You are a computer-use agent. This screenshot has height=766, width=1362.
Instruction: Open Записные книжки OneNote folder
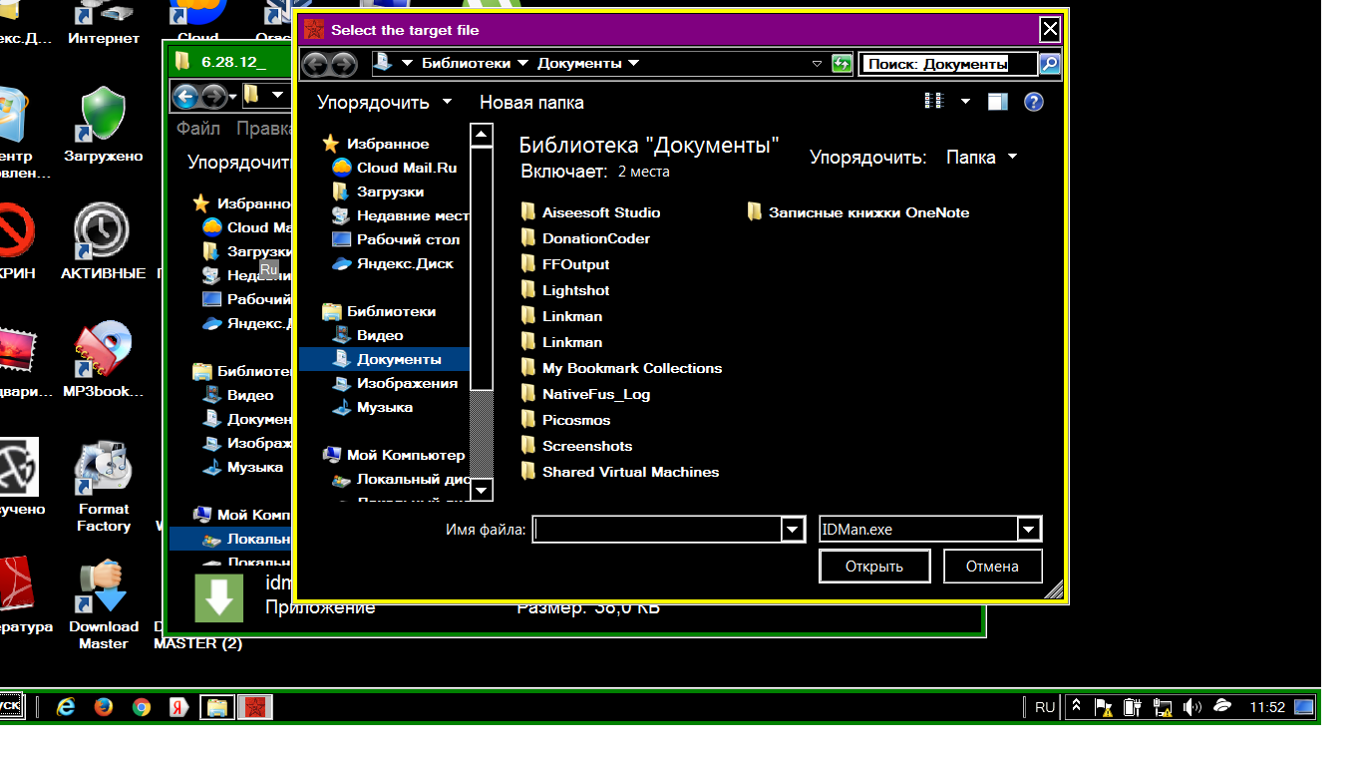click(857, 212)
